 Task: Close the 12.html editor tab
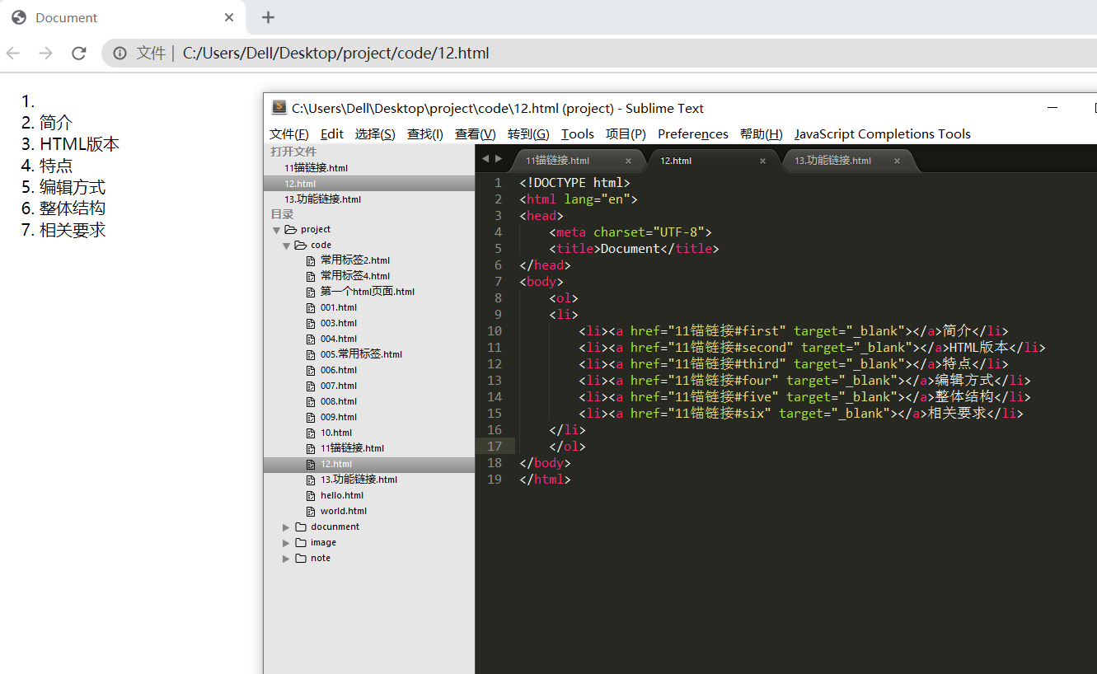[x=762, y=161]
